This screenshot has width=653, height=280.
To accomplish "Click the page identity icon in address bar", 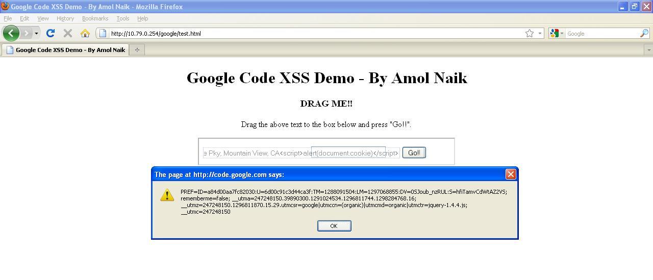I will [103, 33].
